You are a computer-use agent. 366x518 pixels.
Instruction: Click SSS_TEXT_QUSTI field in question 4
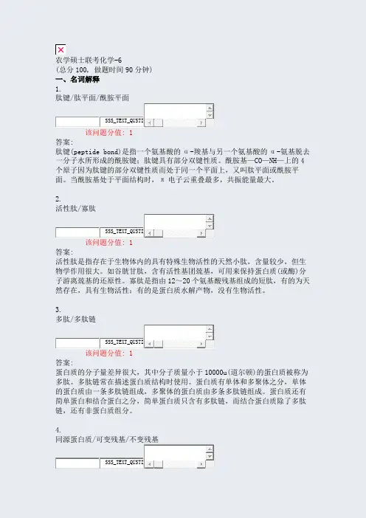click(122, 463)
